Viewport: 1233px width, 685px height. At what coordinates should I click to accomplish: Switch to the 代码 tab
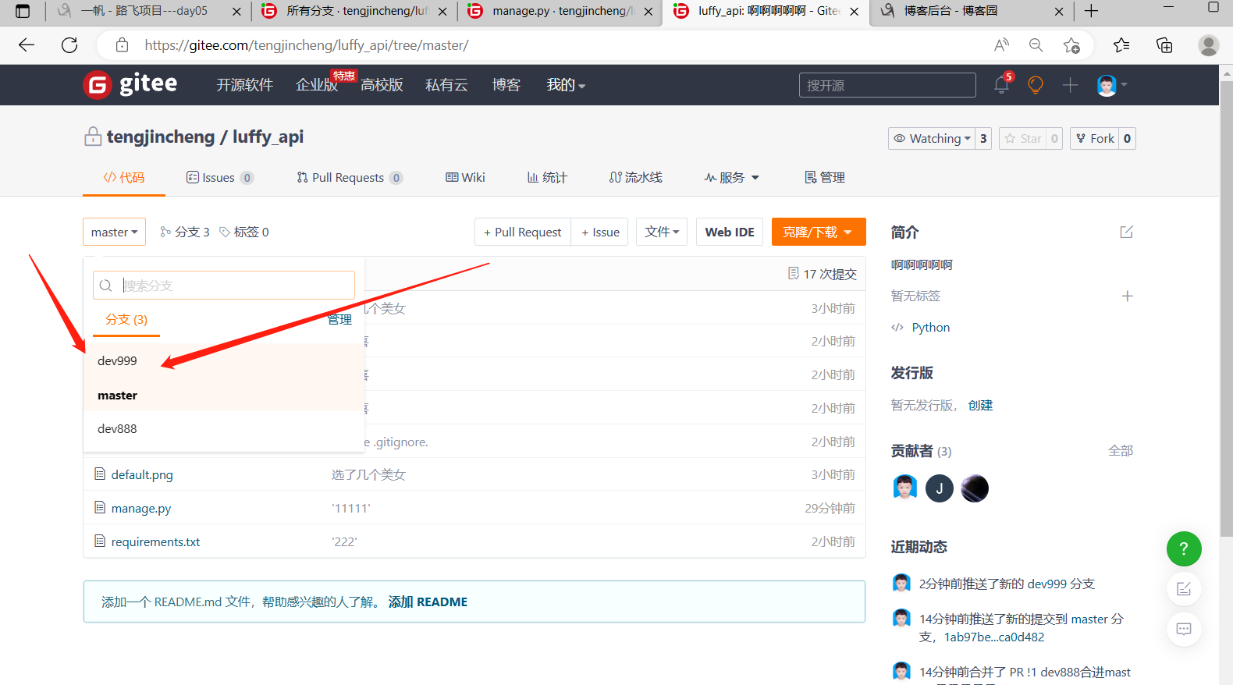pyautogui.click(x=124, y=178)
